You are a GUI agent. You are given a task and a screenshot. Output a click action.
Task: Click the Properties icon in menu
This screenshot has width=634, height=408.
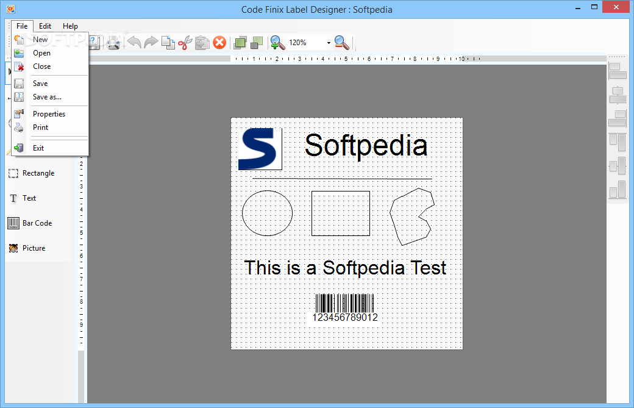pyautogui.click(x=19, y=114)
